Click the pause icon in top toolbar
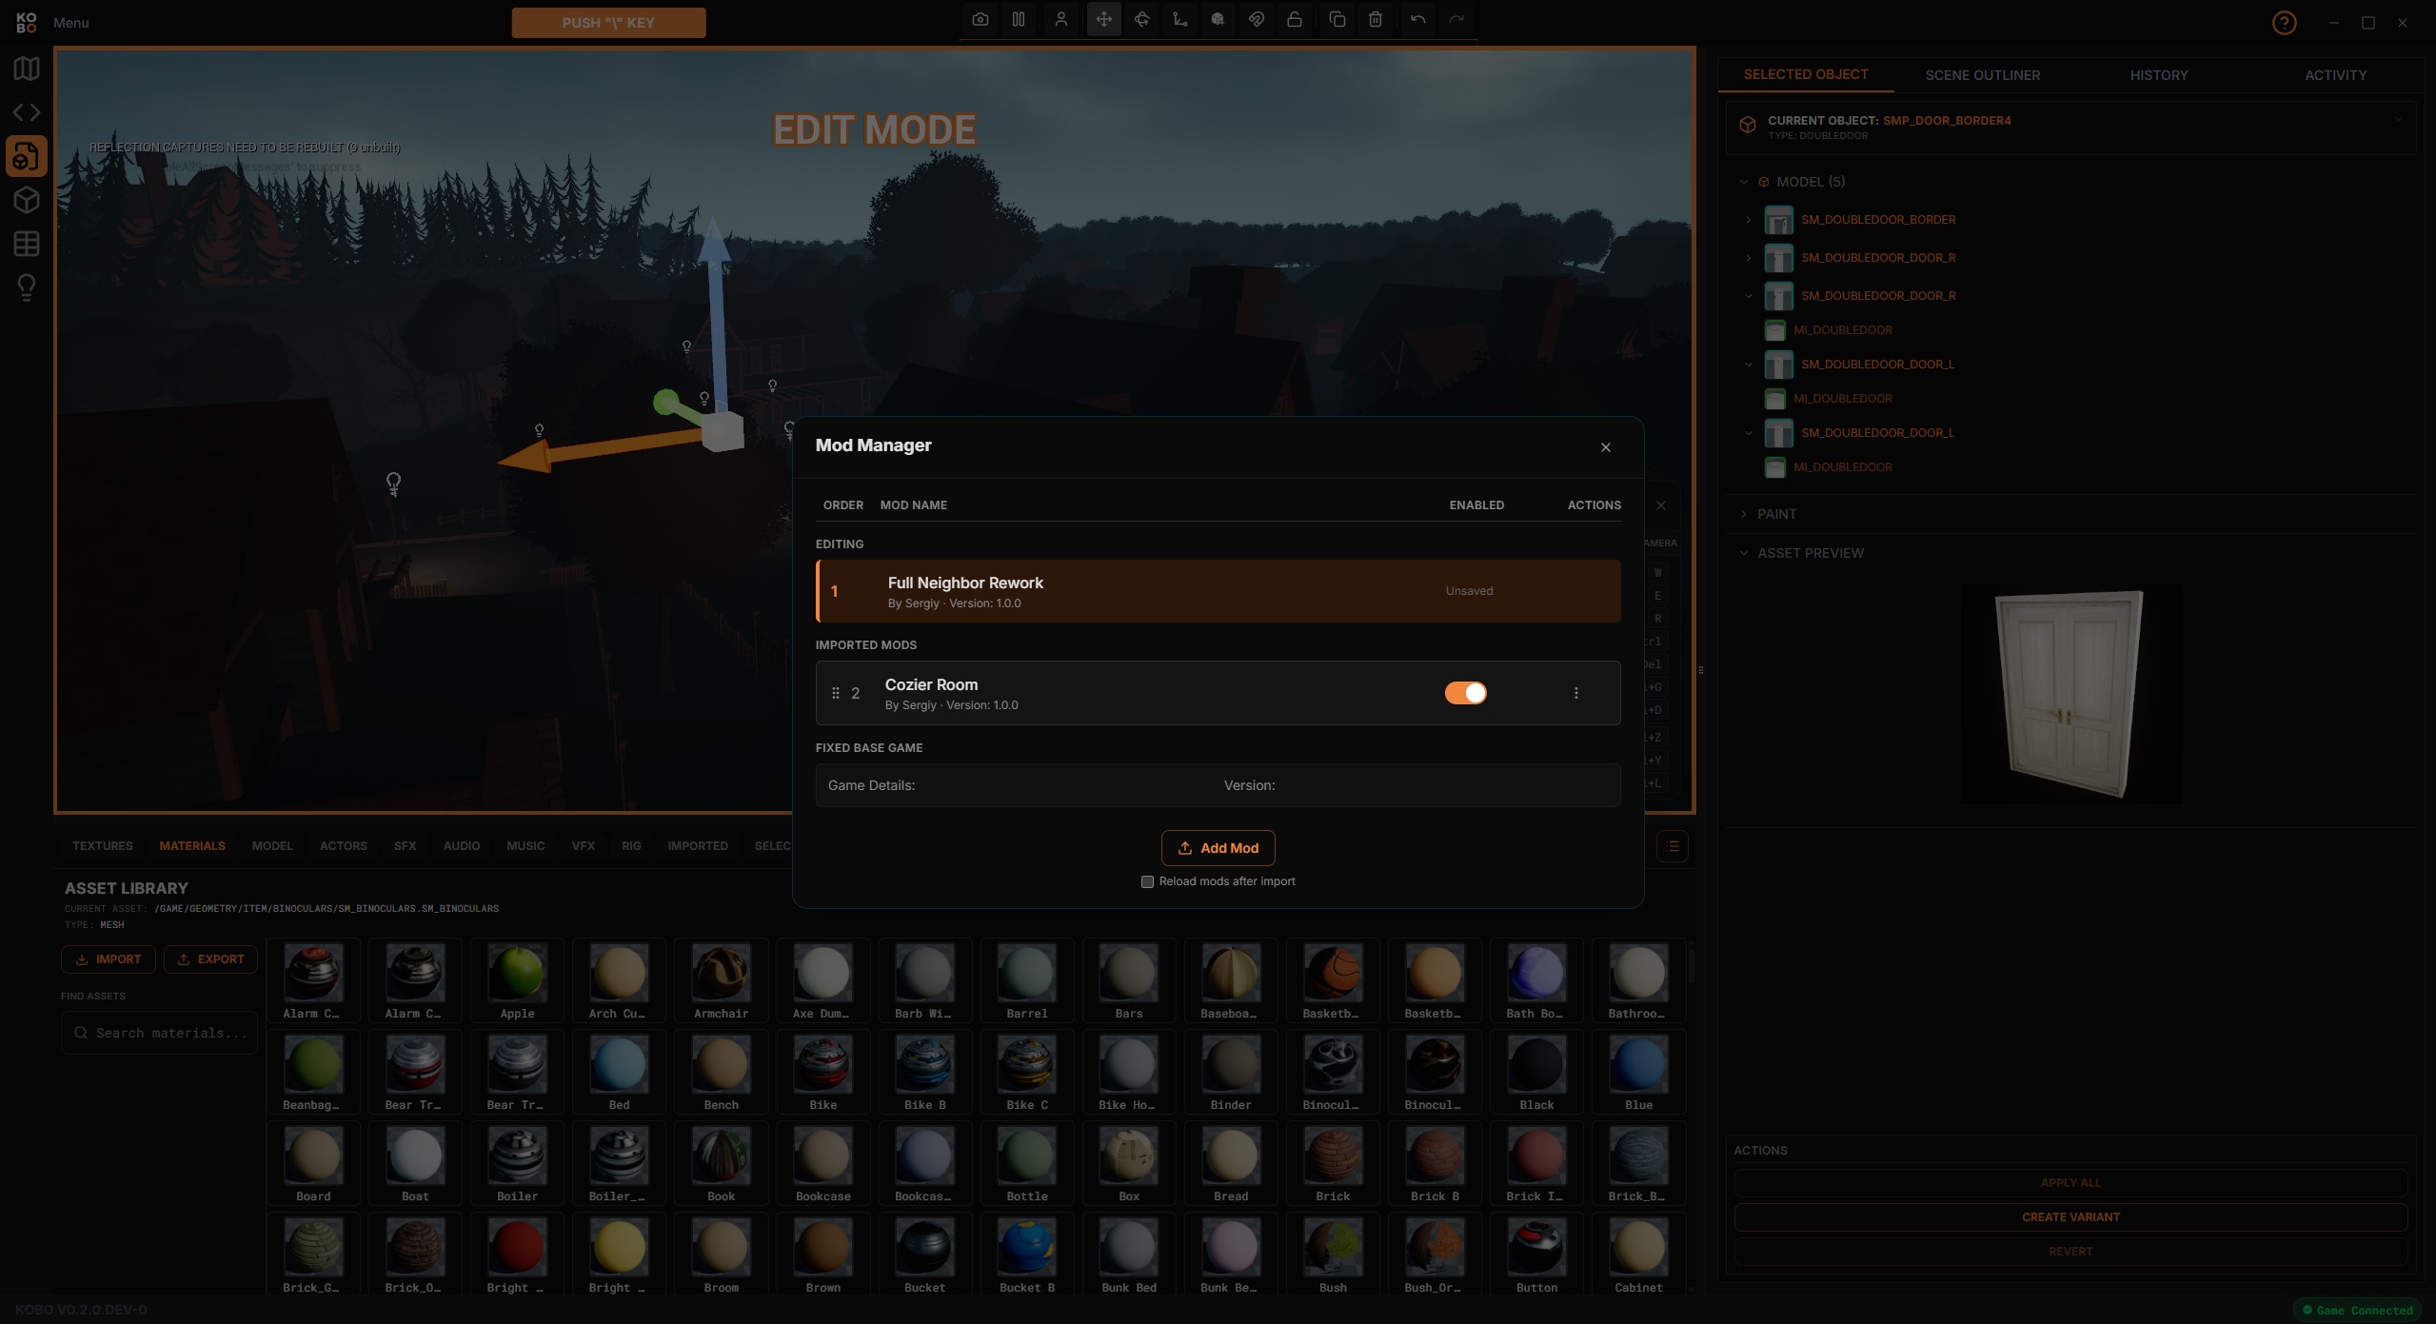The image size is (2436, 1324). click(x=1019, y=19)
